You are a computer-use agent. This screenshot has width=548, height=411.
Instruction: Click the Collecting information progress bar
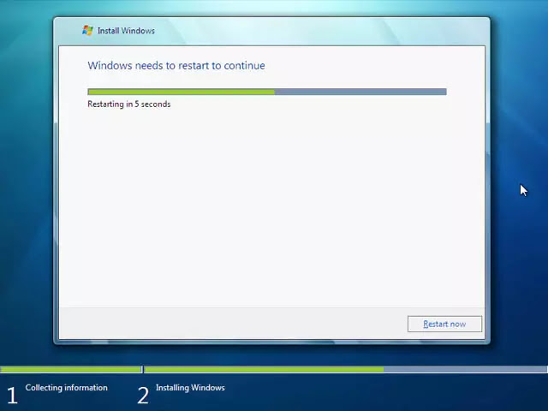pos(71,369)
